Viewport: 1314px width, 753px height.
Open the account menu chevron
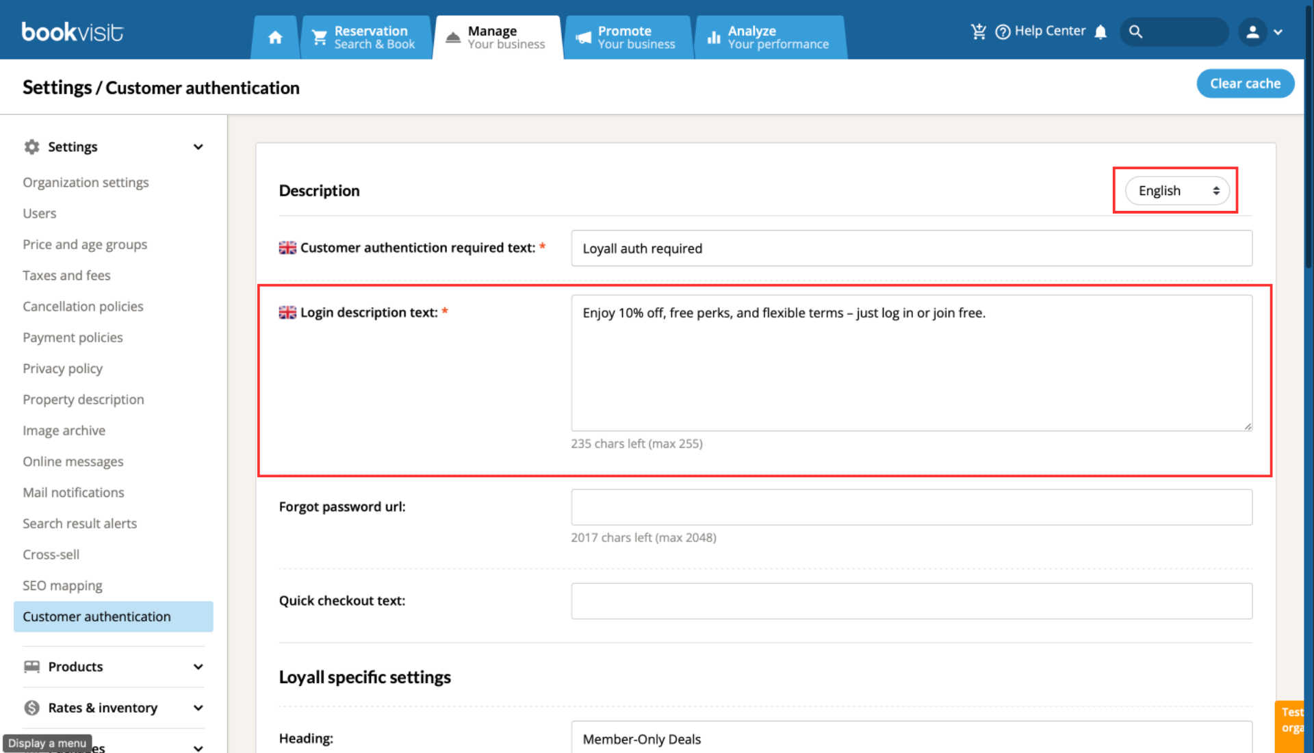pyautogui.click(x=1278, y=32)
